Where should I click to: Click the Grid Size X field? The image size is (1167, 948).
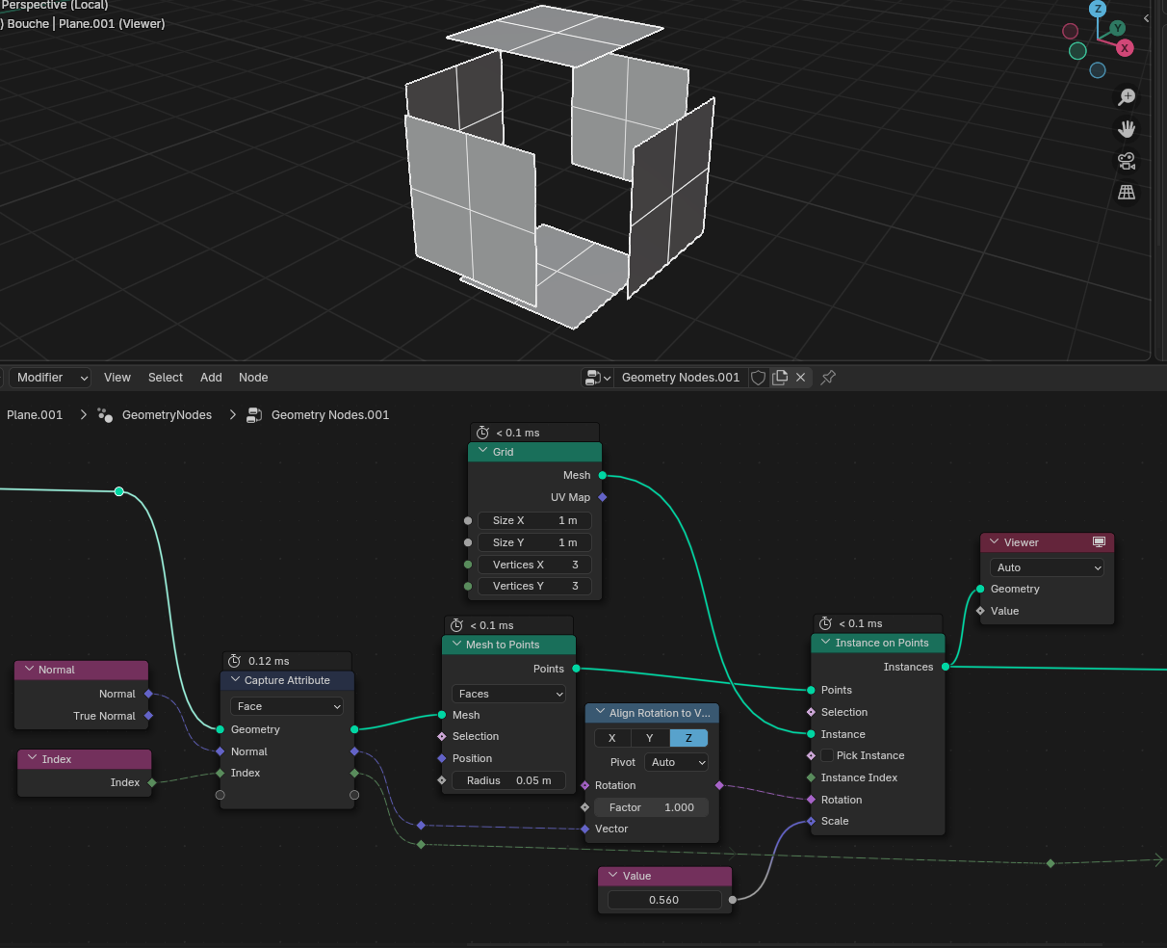pos(534,520)
